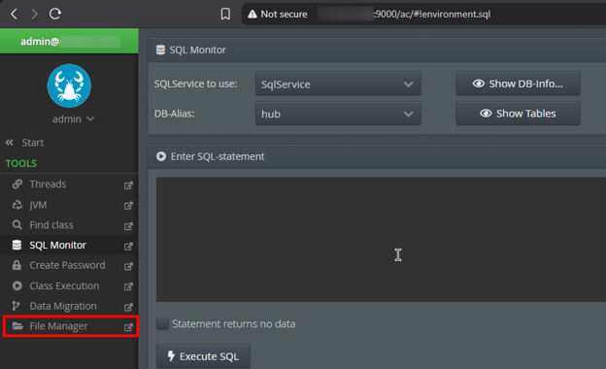The width and height of the screenshot is (606, 369).
Task: Bookmark this page using the bookmark icon
Action: pos(225,15)
